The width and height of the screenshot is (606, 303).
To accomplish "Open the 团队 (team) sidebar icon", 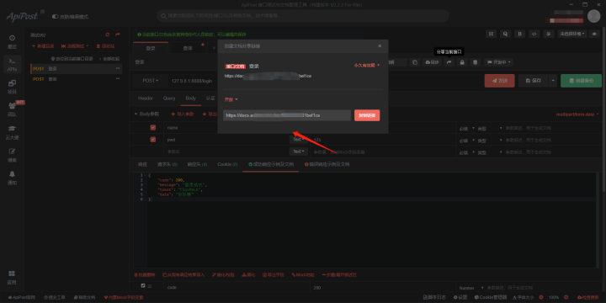I will (12, 109).
